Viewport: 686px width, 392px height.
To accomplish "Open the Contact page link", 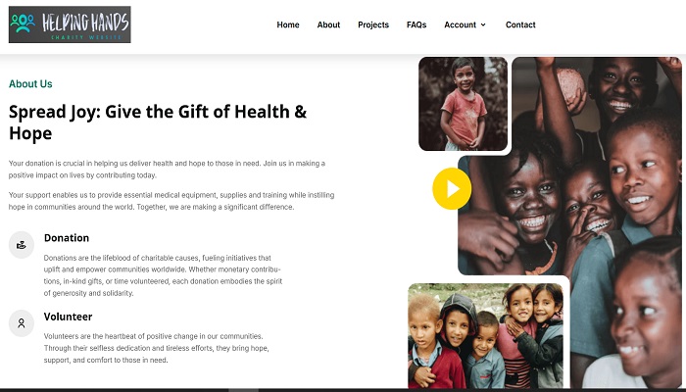I will [520, 24].
